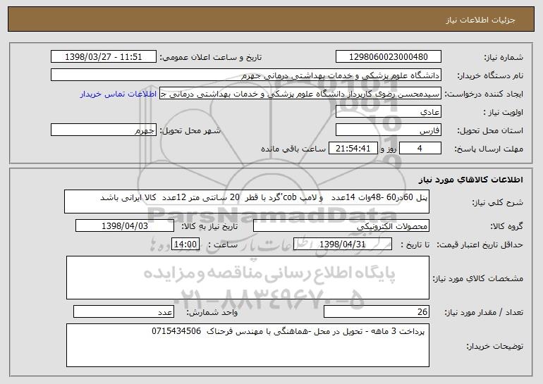543x384 pixels.
Task: Click the label شرح کلی نیاز
Action: pos(498,203)
